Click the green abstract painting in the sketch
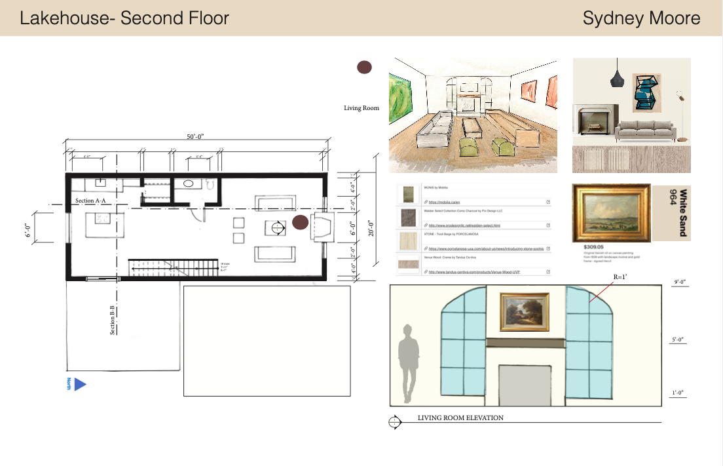This screenshot has width=723, height=466. point(400,99)
